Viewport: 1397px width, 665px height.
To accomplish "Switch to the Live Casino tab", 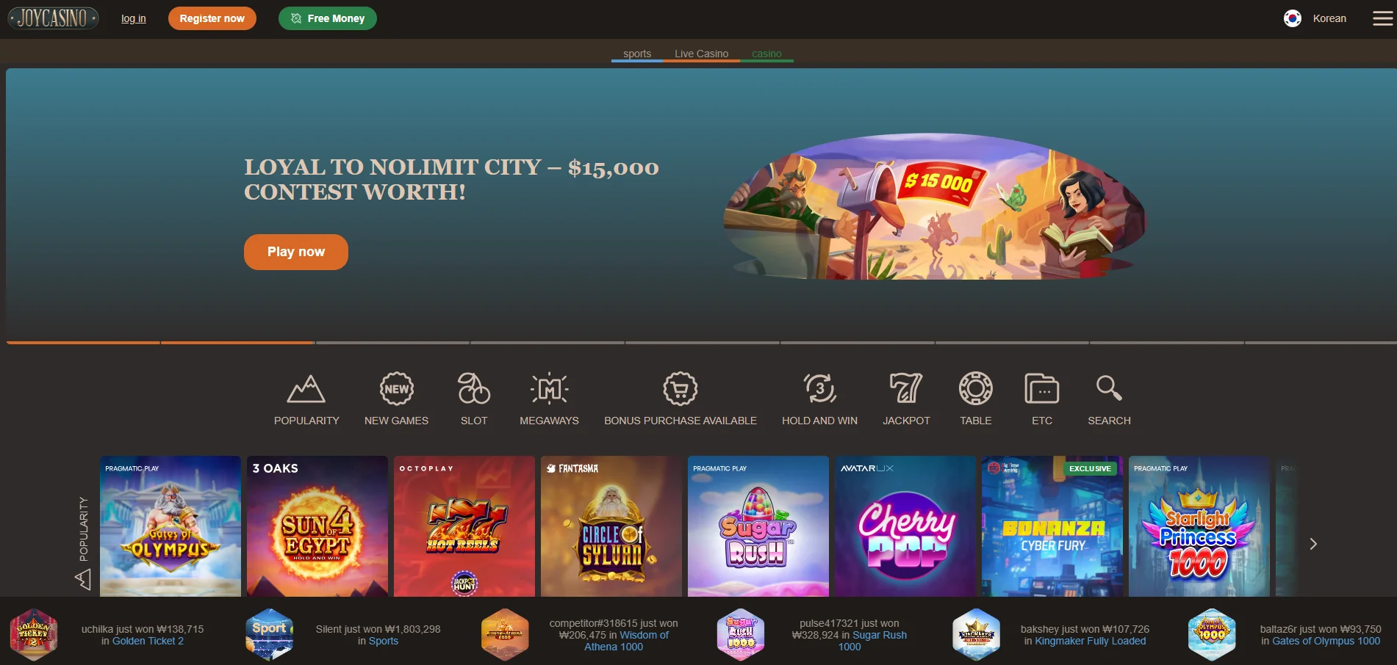I will (x=702, y=54).
